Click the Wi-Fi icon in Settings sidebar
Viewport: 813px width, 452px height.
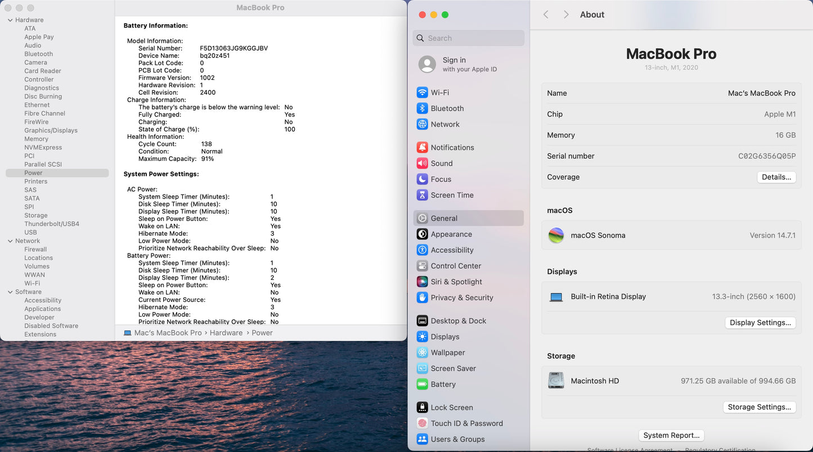(x=422, y=92)
